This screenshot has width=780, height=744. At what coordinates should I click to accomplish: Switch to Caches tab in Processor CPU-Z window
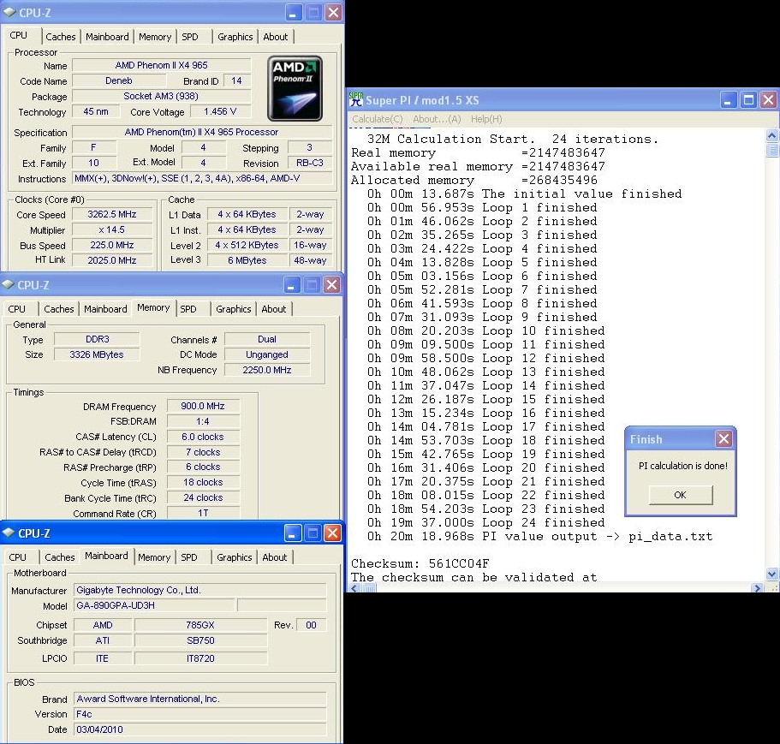pyautogui.click(x=61, y=37)
